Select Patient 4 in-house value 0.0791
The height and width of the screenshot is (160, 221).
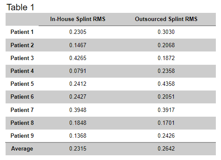(78, 71)
